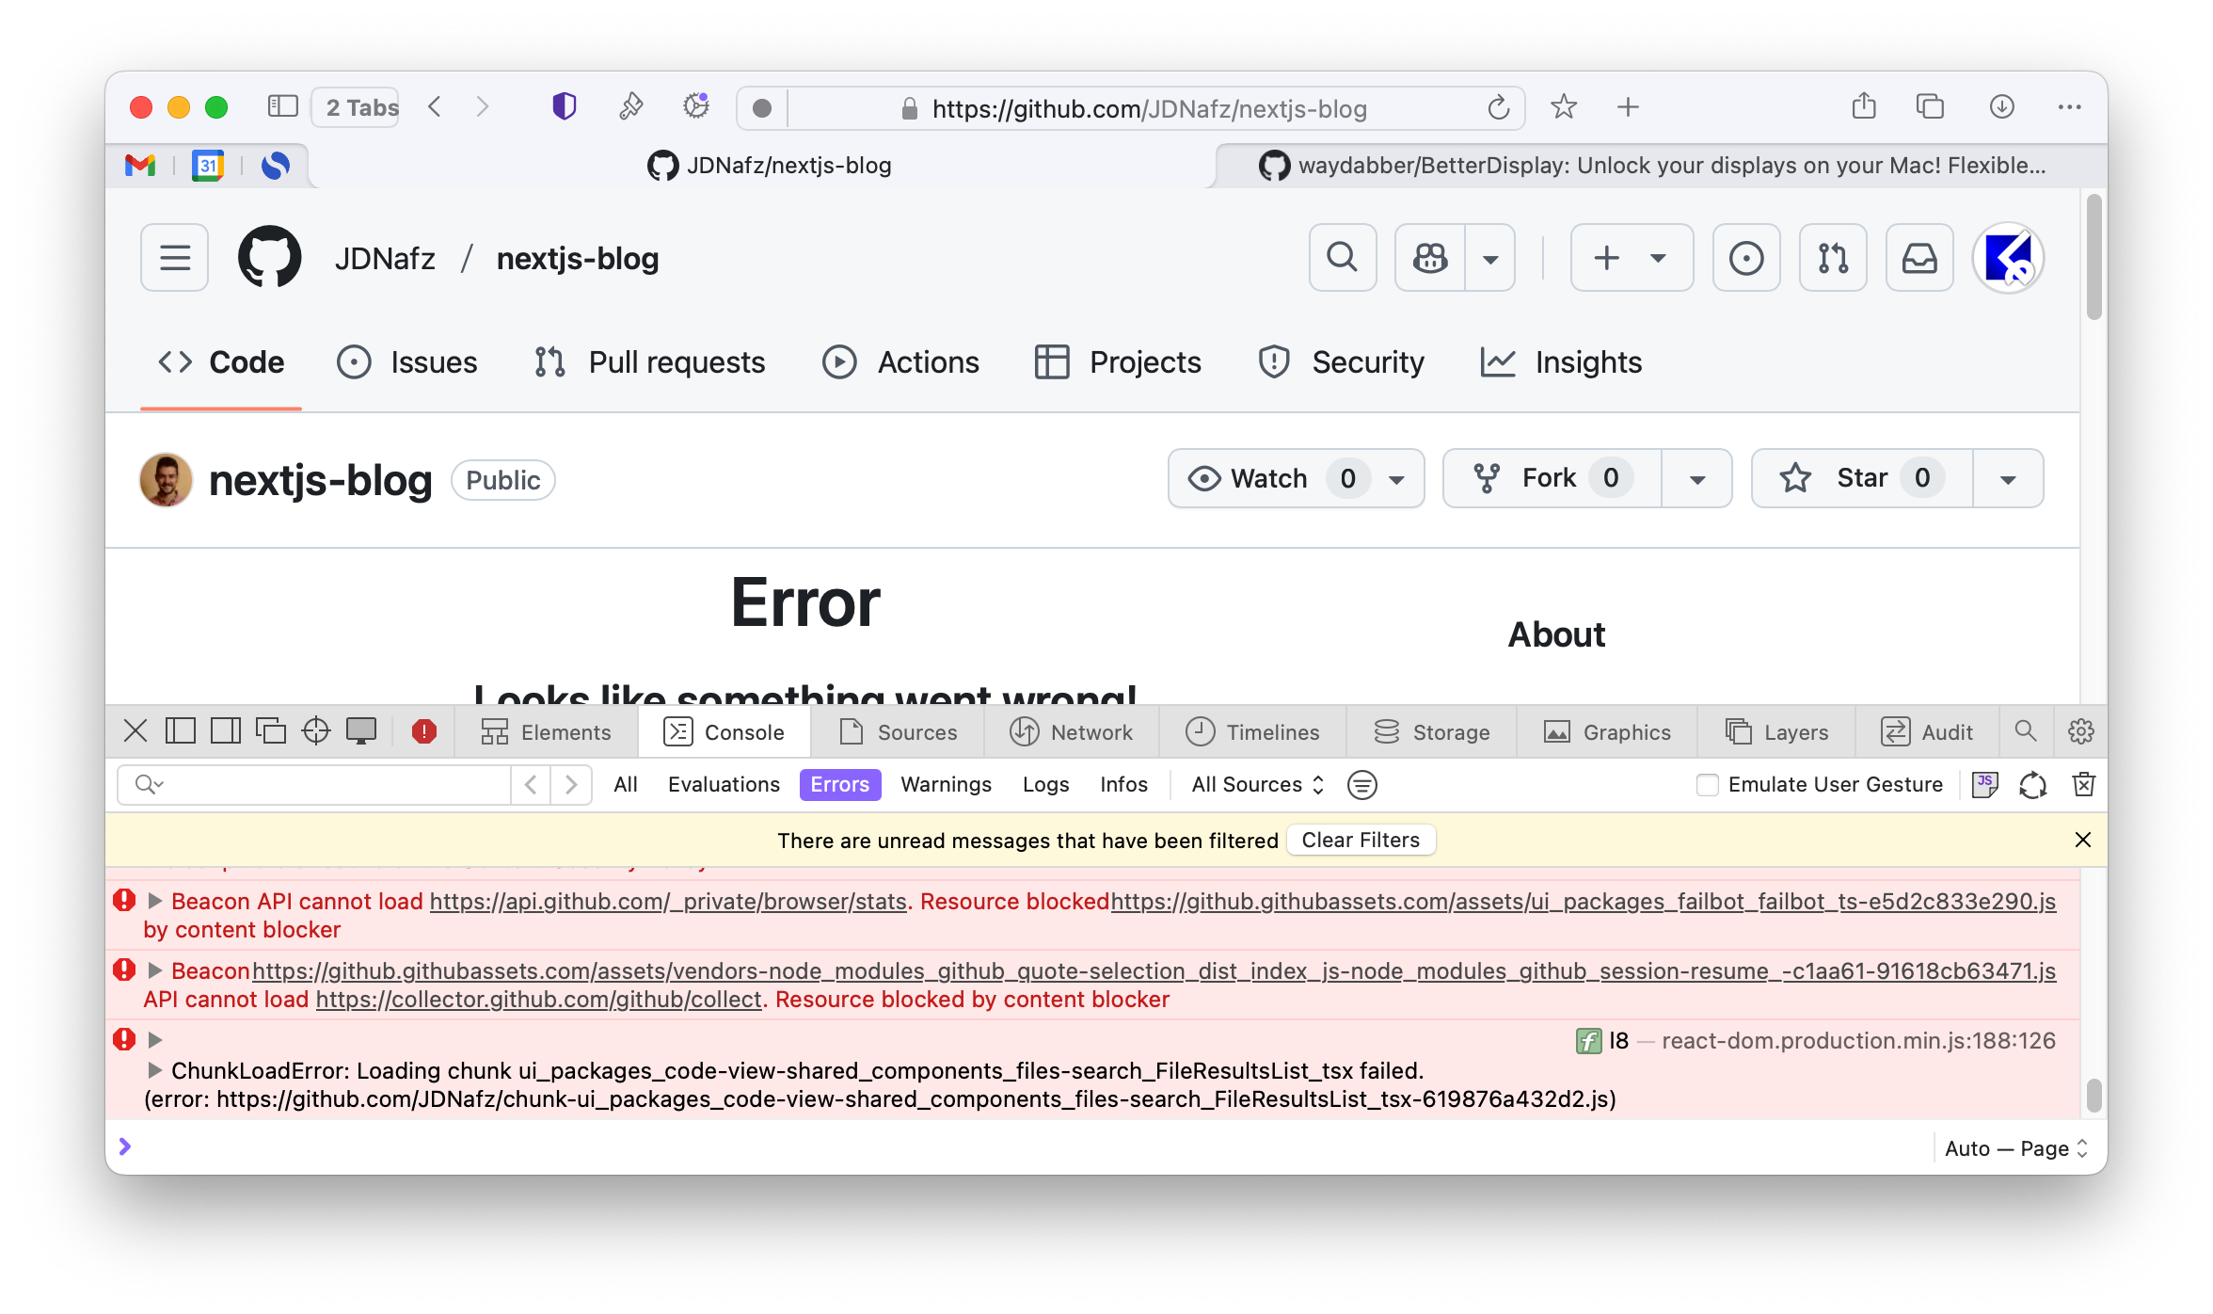Enable Emulate User Gesture checkbox
The height and width of the screenshot is (1314, 2213).
pyautogui.click(x=1707, y=784)
